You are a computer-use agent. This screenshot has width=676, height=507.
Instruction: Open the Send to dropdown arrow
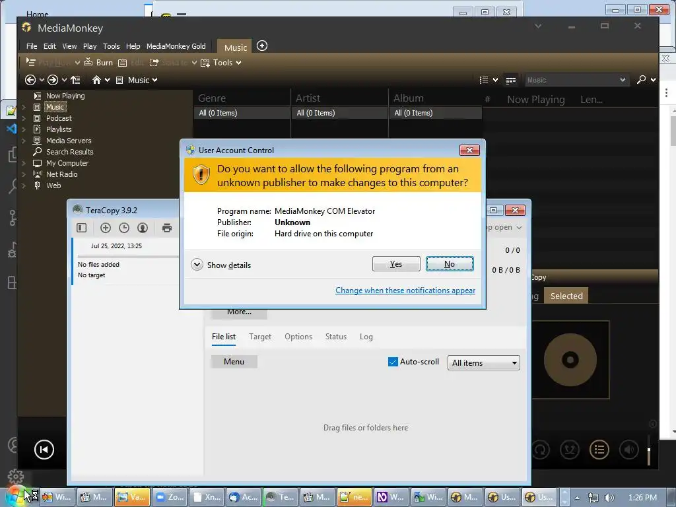[x=195, y=63]
